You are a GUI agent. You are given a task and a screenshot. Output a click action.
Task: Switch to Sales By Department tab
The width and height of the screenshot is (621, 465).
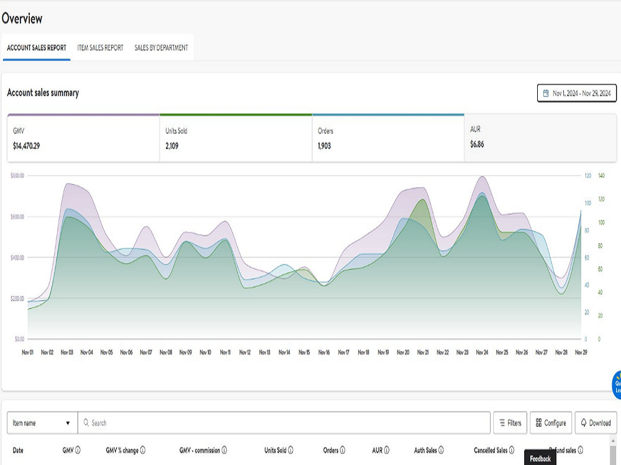pos(161,48)
